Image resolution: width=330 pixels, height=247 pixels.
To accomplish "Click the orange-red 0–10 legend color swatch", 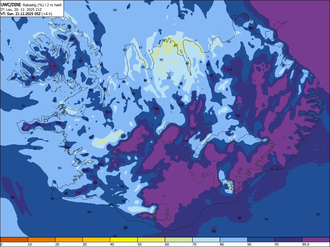I will tap(14, 240).
